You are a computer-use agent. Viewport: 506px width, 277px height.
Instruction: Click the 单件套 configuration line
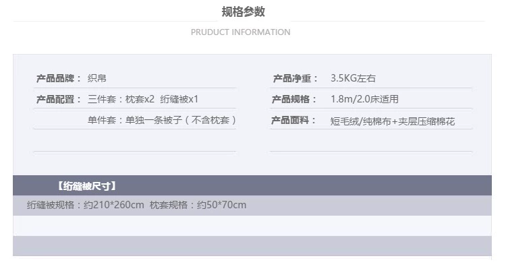pos(162,120)
